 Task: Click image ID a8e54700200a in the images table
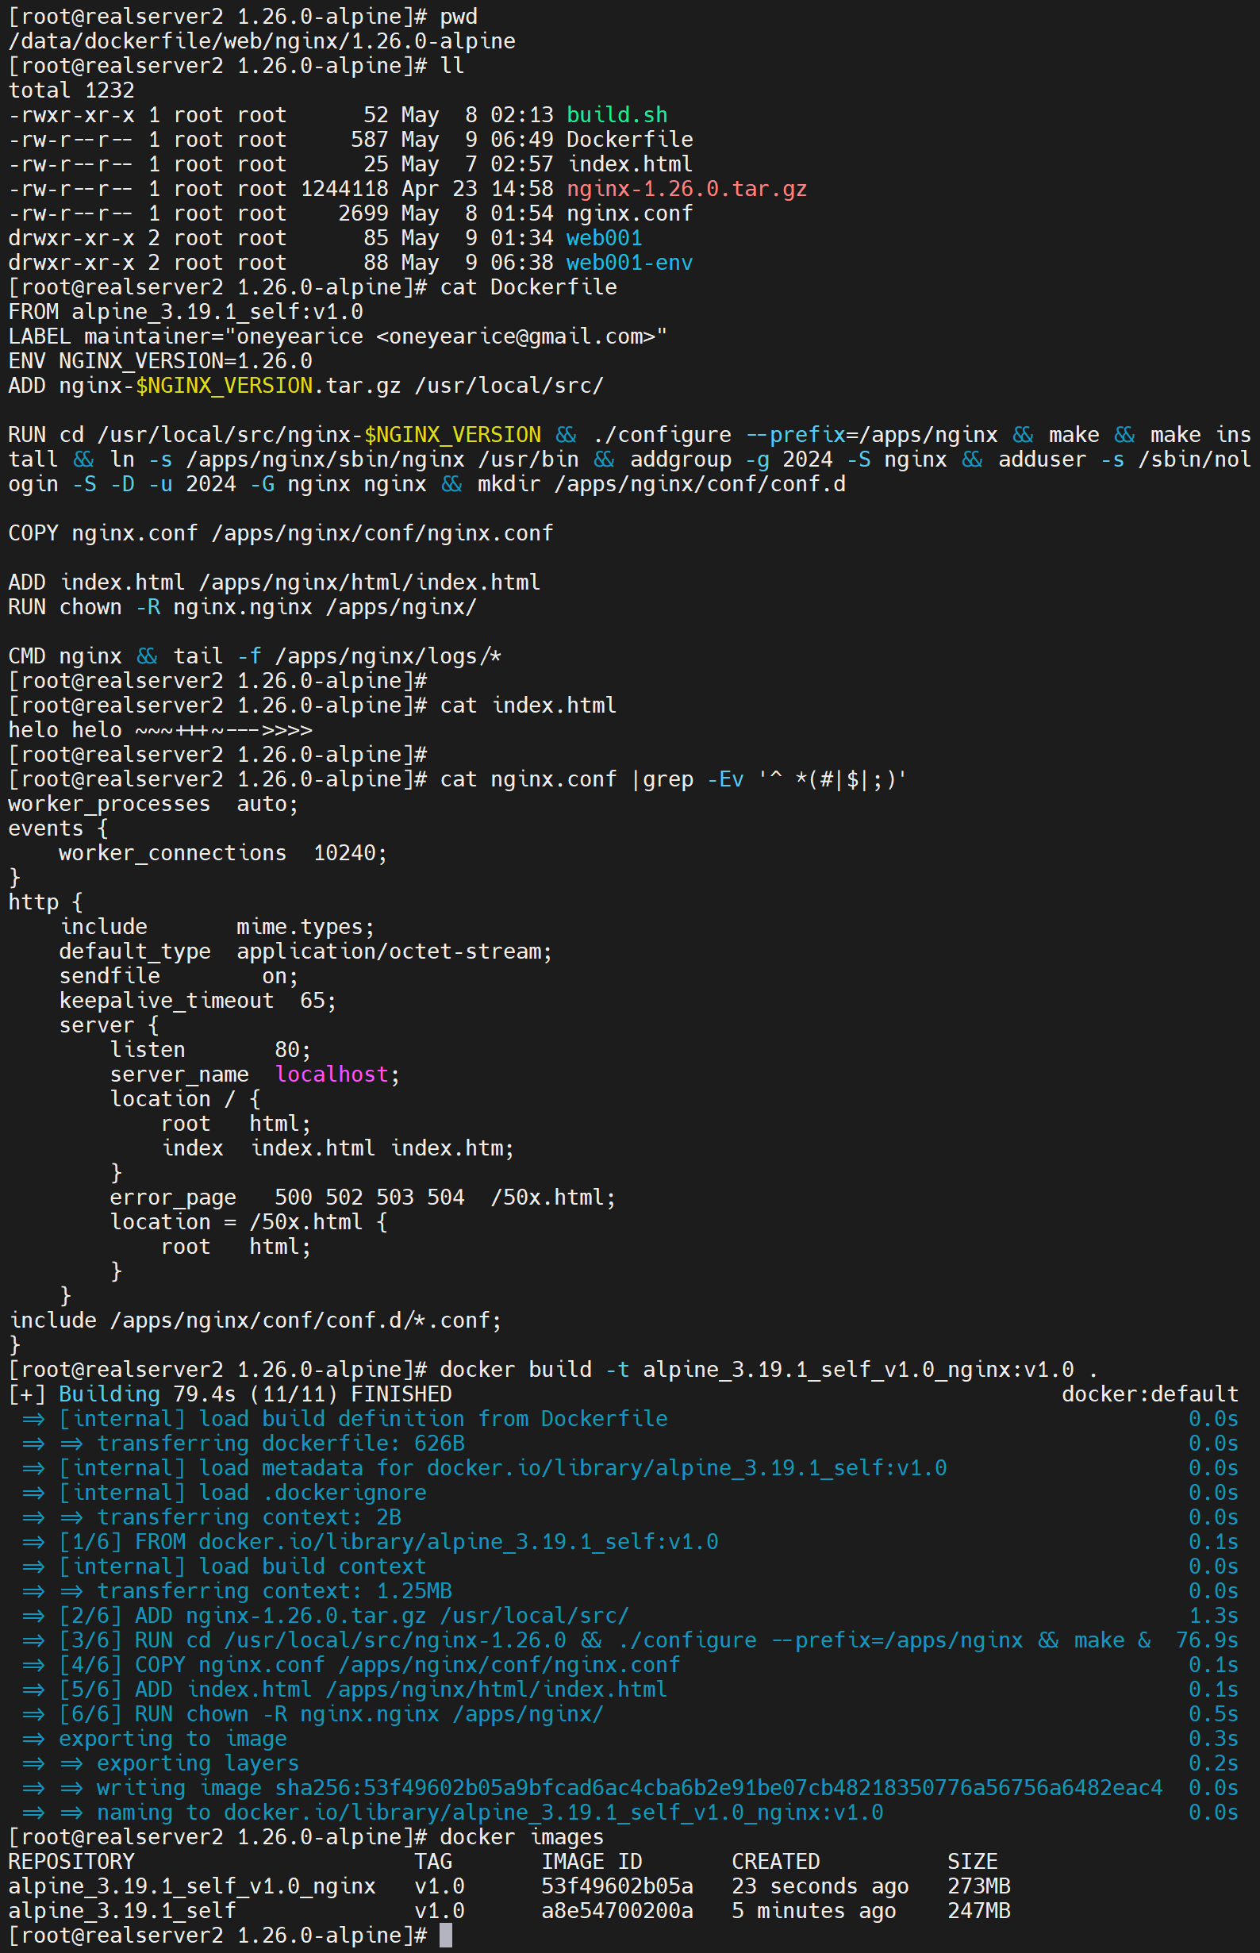616,1910
